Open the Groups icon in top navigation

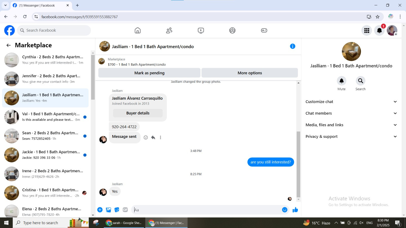232,30
